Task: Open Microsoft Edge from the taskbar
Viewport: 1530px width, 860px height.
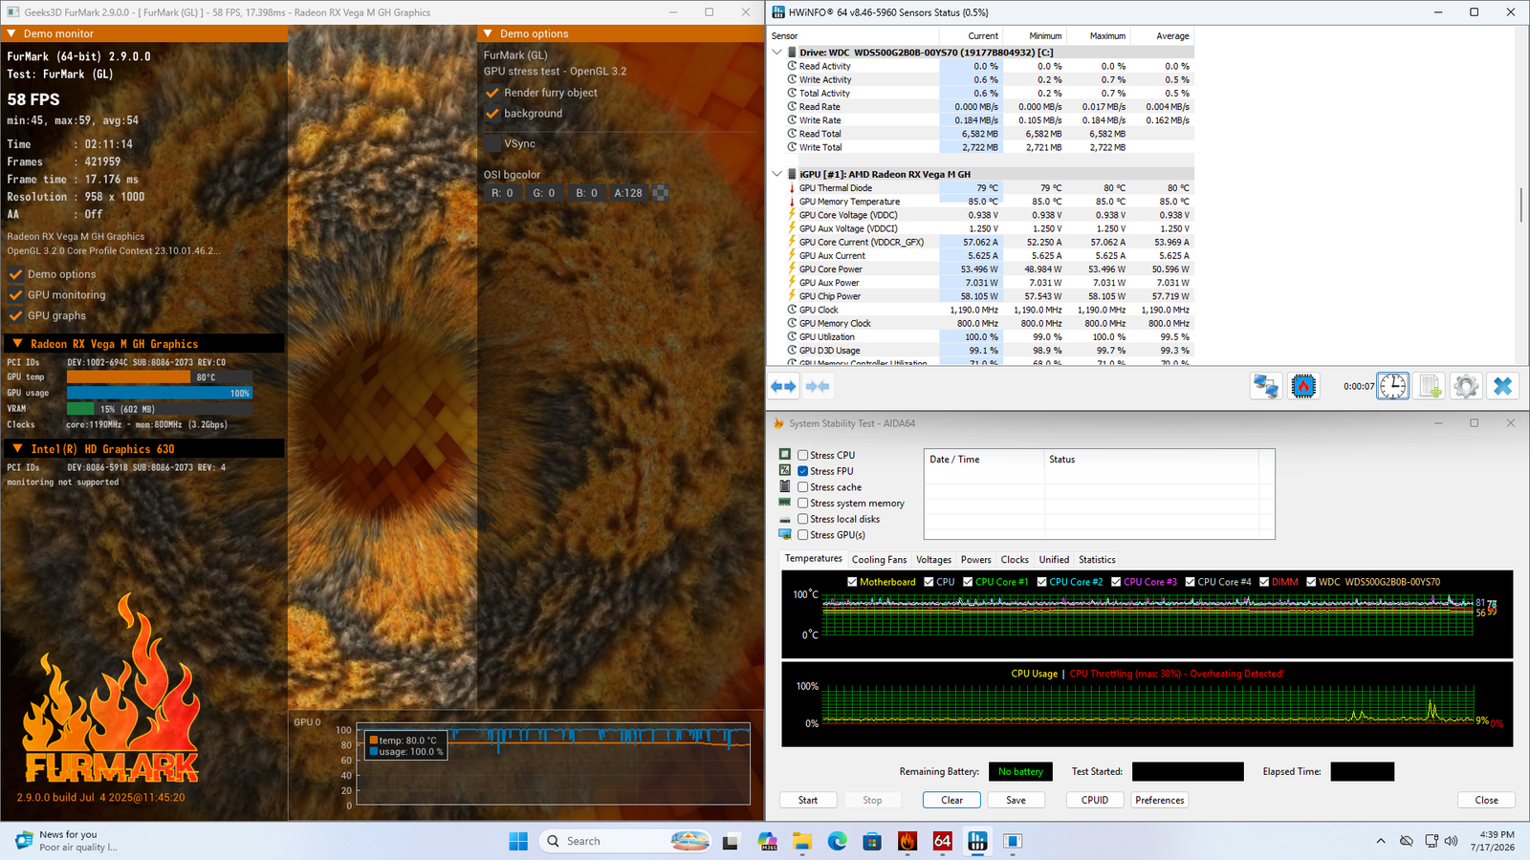Action: [x=838, y=841]
